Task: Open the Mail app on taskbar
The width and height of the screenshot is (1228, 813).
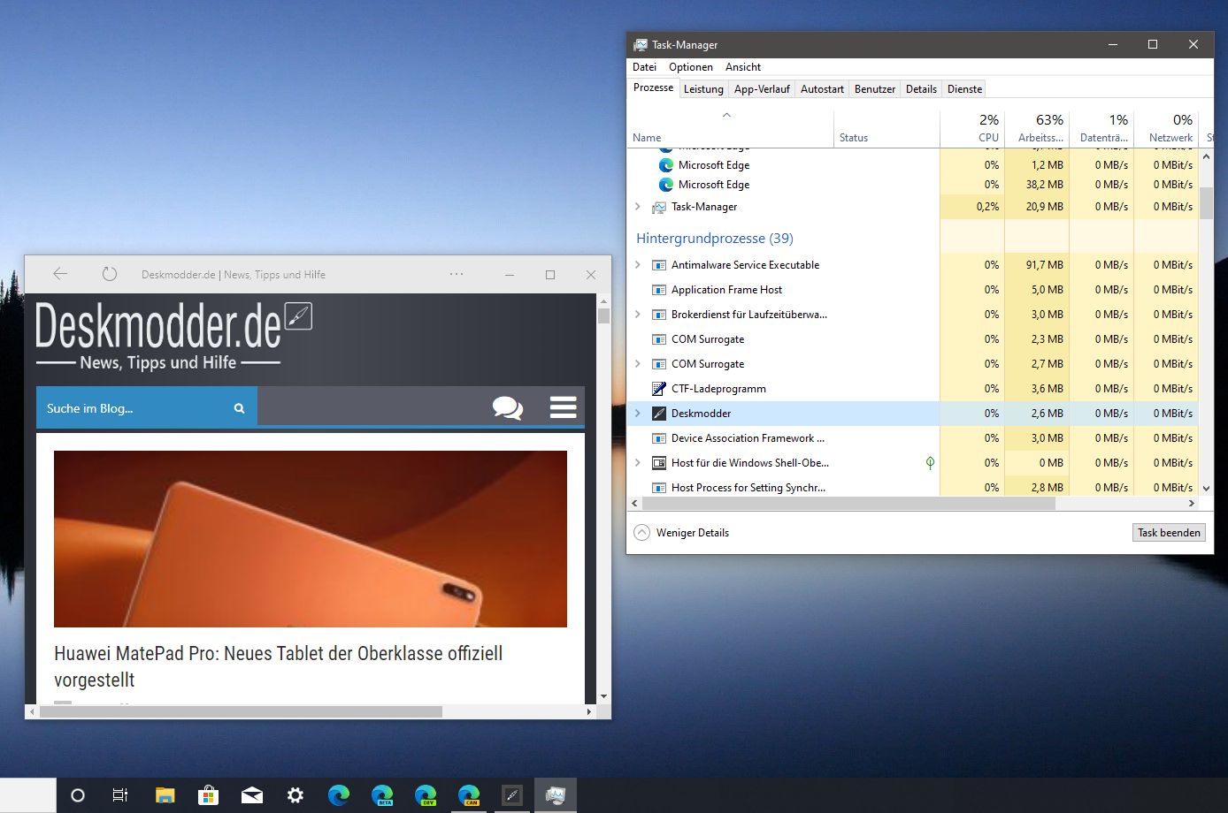Action: pos(251,795)
